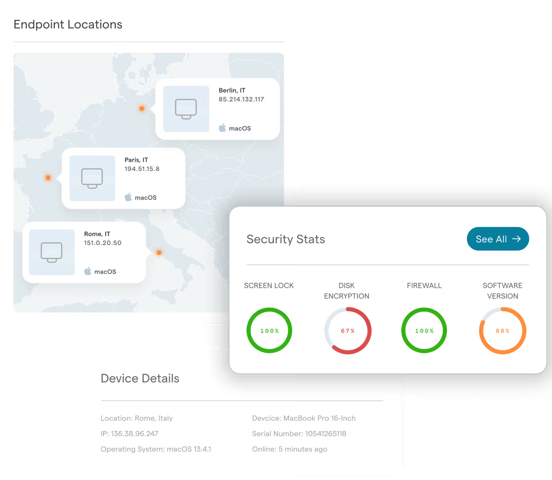The image size is (552, 480).
Task: Click the Disk Encryption 67% progress ring
Action: click(x=348, y=331)
